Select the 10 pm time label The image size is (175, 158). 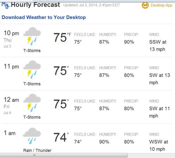(11, 33)
